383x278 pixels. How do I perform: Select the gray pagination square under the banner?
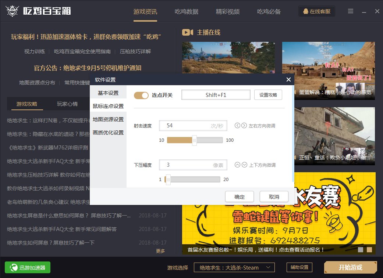coord(361,249)
